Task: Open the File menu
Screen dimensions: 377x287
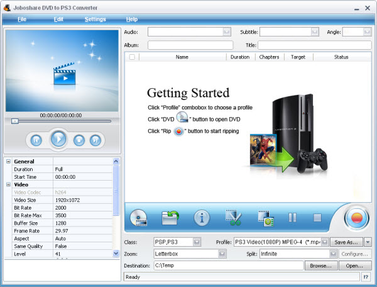Action: (x=22, y=20)
